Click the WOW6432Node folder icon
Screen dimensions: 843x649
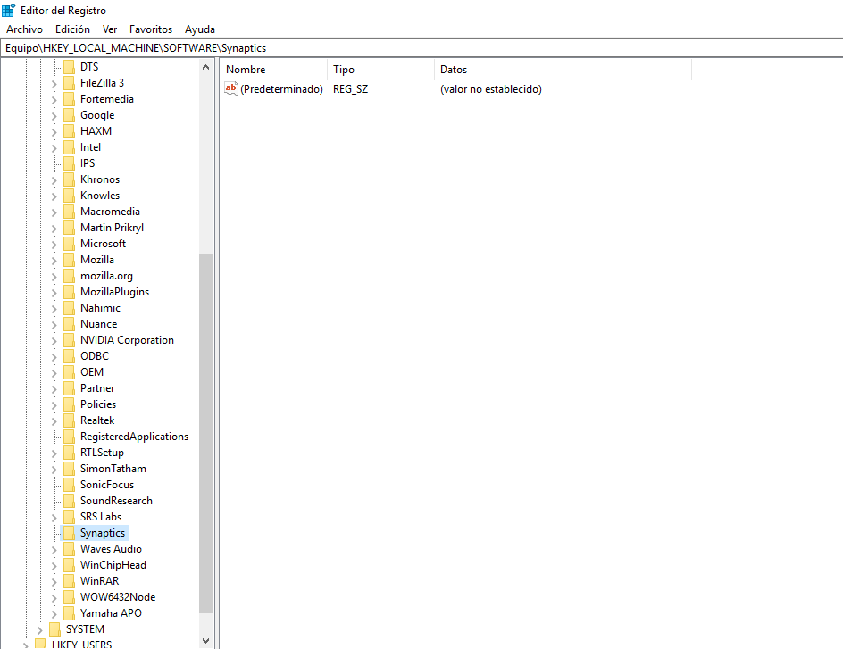tap(69, 597)
